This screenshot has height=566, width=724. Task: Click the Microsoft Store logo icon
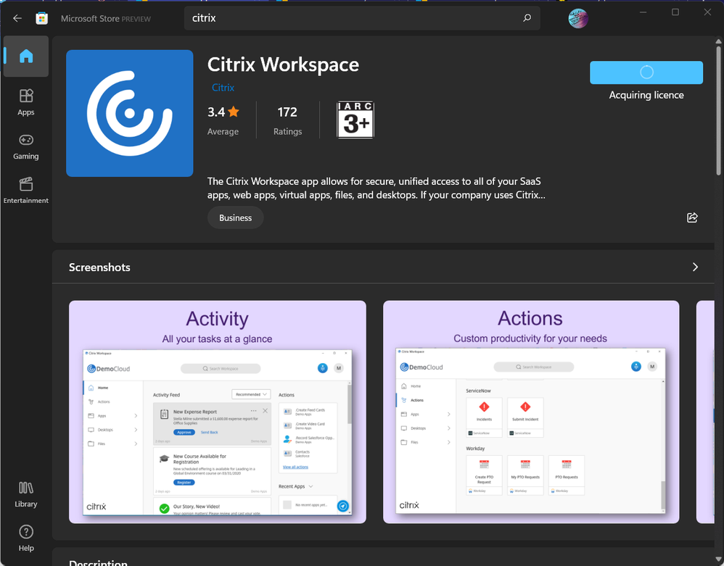click(42, 18)
